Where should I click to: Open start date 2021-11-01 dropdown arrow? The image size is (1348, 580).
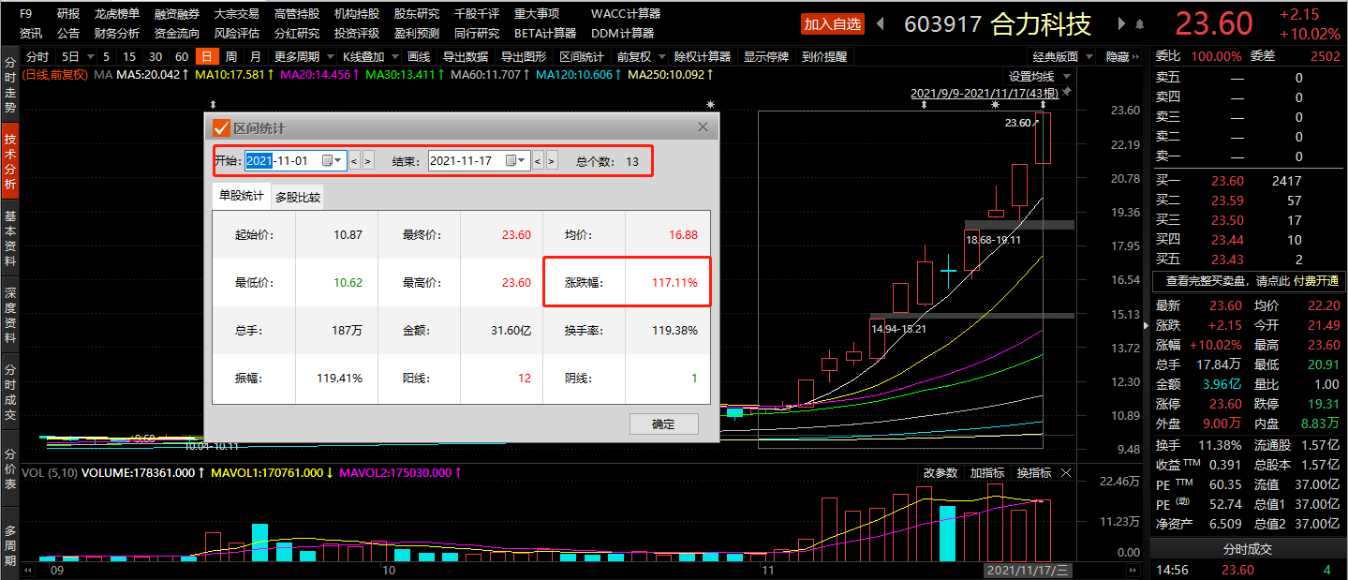339,161
